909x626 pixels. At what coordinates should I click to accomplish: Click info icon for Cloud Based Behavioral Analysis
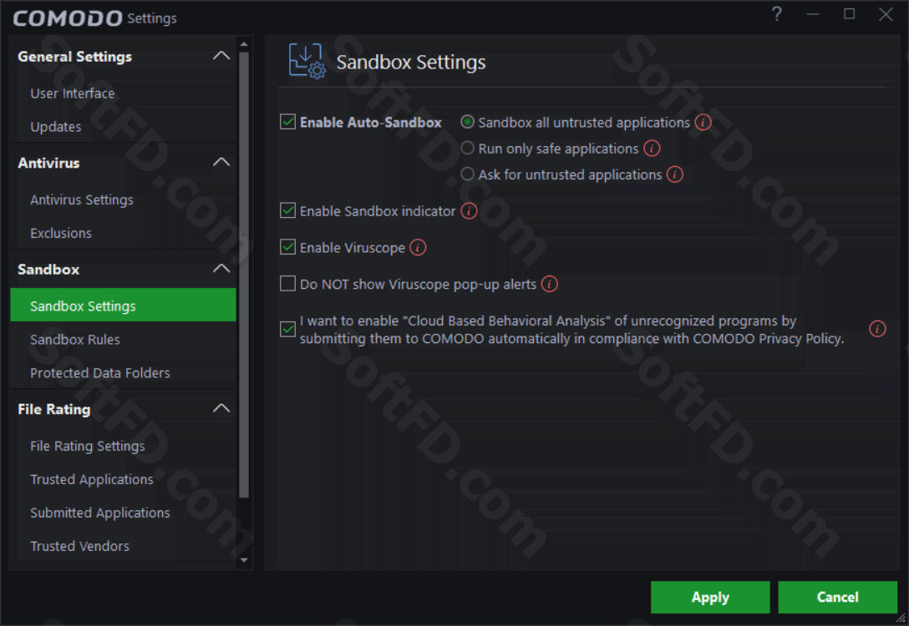(878, 329)
